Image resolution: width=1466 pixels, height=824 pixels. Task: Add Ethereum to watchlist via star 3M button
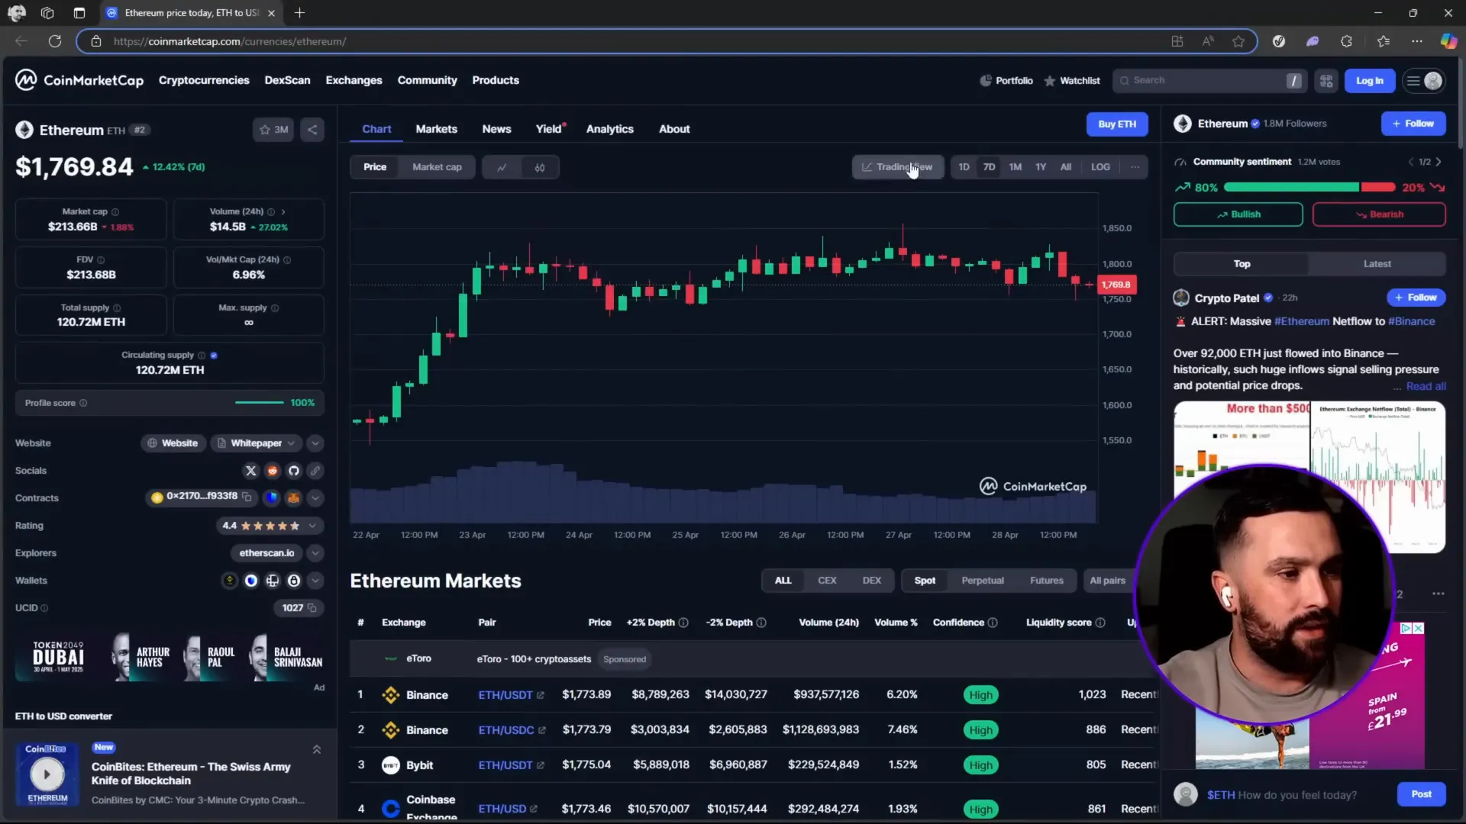pyautogui.click(x=273, y=130)
